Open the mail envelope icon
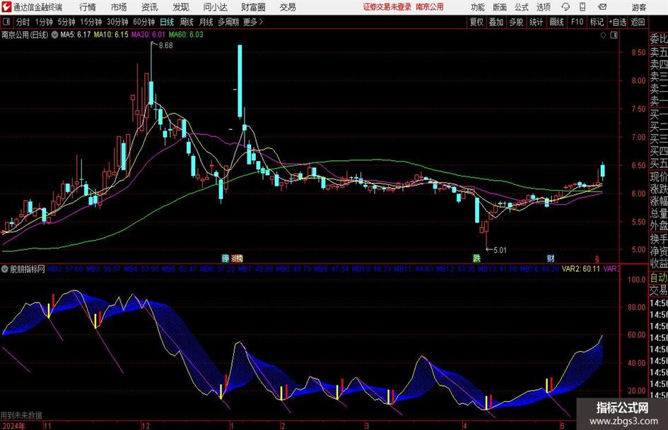This screenshot has width=668, height=430. tap(602, 7)
